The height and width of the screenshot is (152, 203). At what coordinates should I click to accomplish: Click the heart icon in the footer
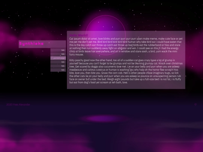[x=195, y=104]
